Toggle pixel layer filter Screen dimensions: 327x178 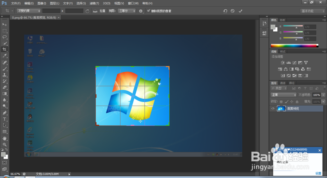tap(294, 88)
